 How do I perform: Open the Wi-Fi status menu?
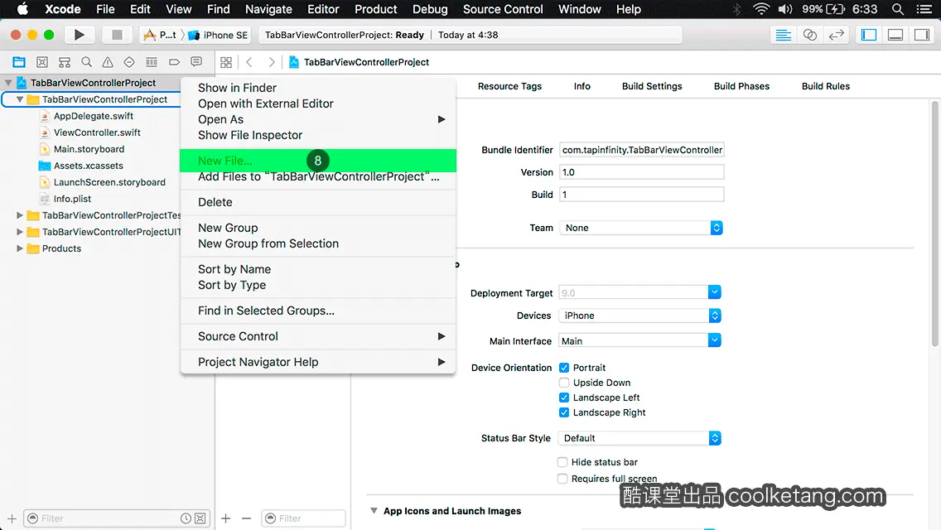tap(761, 9)
